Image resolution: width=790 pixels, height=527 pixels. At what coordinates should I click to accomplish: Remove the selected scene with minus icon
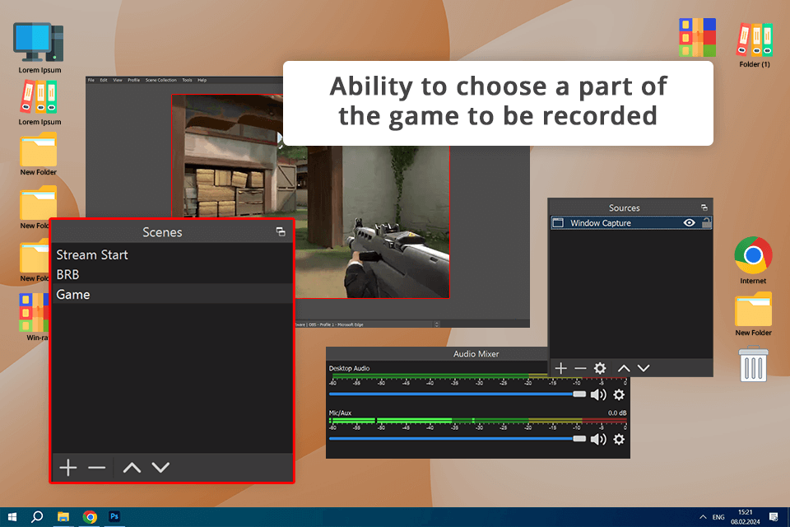tap(96, 468)
